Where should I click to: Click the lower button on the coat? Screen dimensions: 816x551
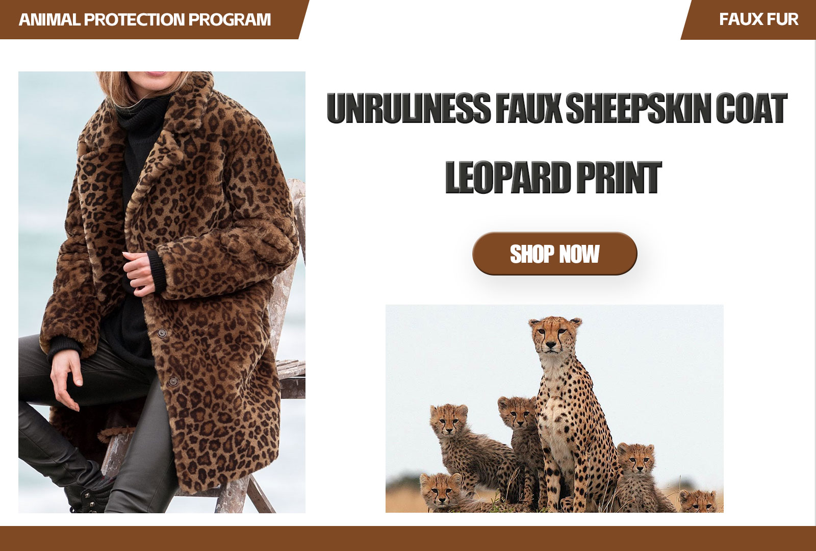pos(173,381)
